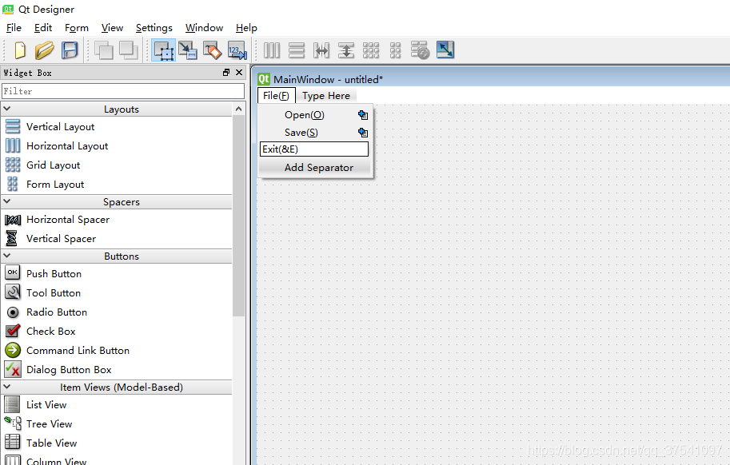
Task: Click the Type Here menu placeholder
Action: tap(326, 96)
